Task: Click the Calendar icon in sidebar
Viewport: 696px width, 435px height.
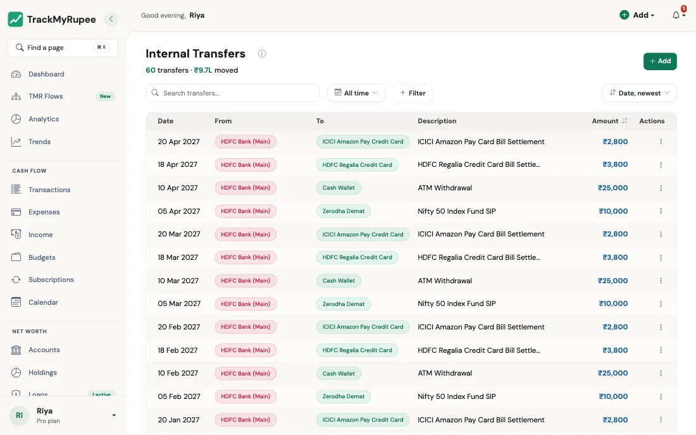Action: (16, 302)
